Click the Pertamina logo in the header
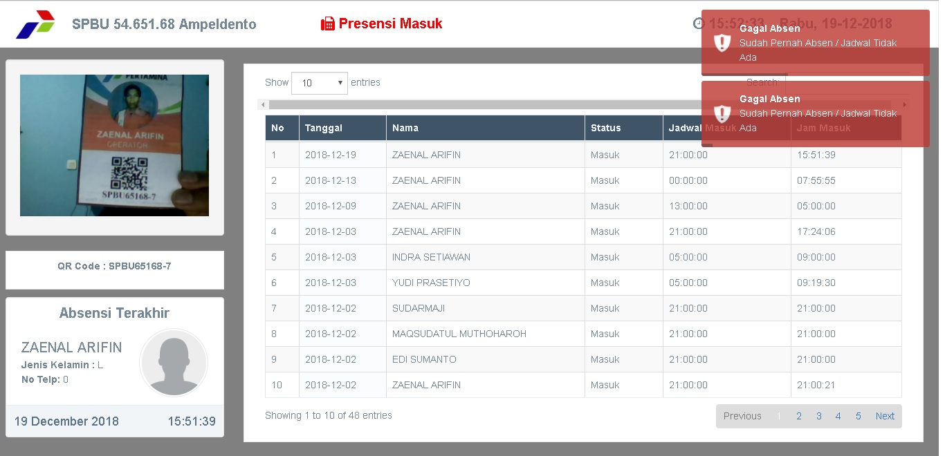Viewport: 945px width, 456px height. [x=35, y=25]
